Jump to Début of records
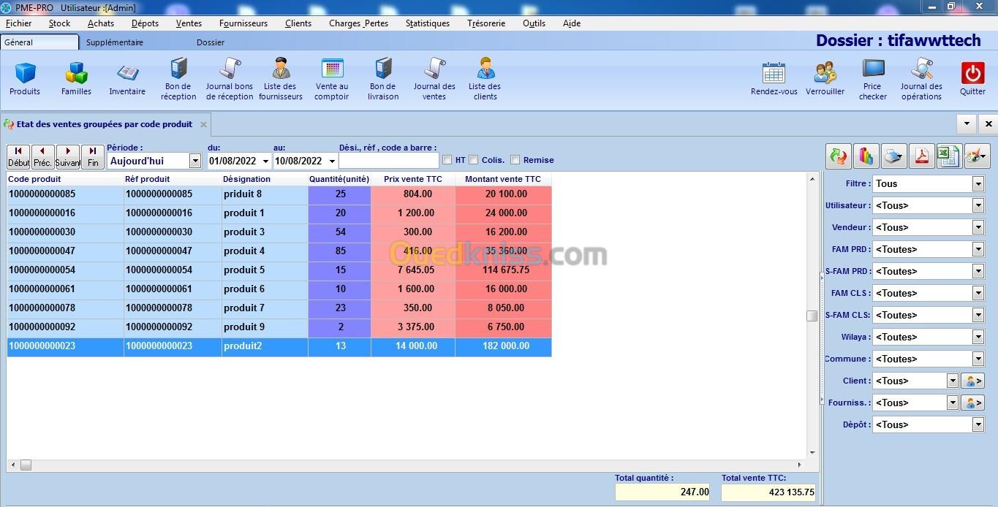Image resolution: width=998 pixels, height=507 pixels. click(18, 157)
